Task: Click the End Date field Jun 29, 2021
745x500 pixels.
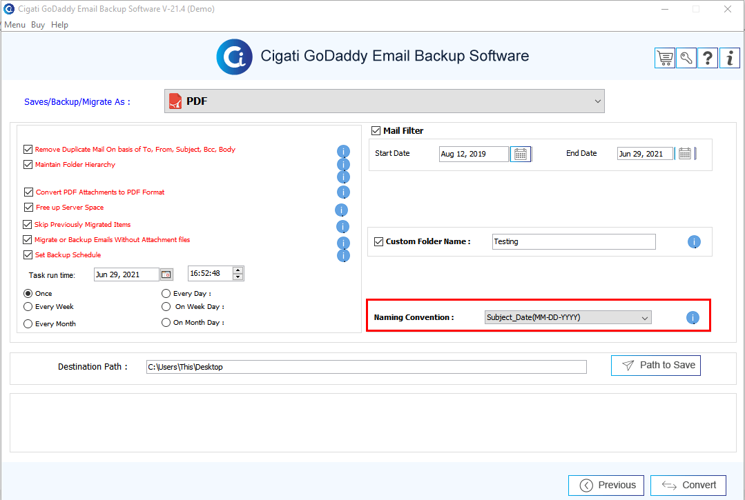Action: click(645, 154)
